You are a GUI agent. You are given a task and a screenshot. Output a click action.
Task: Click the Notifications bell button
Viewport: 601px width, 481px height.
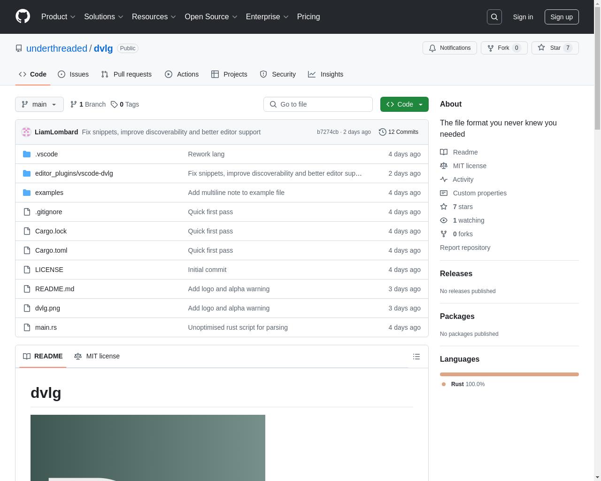[x=450, y=48]
